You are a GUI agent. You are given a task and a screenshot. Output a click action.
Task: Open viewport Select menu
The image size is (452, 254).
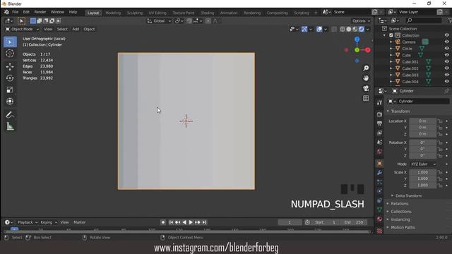tap(62, 29)
